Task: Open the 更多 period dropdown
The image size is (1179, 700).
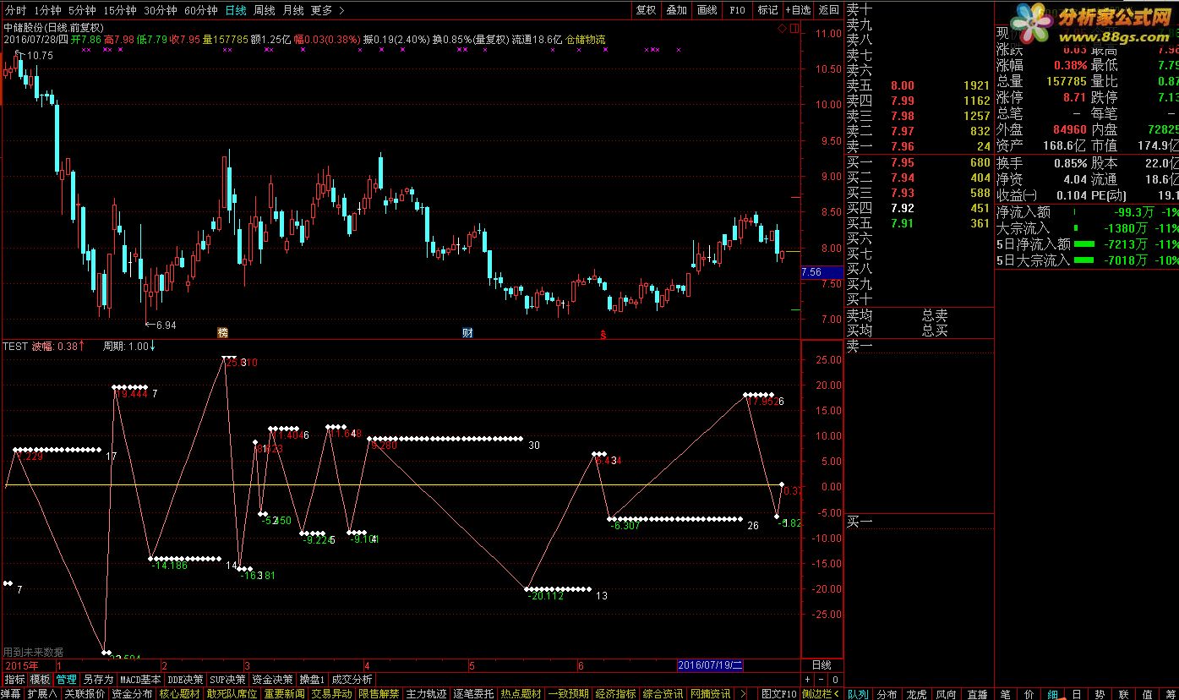Action: pos(327,10)
